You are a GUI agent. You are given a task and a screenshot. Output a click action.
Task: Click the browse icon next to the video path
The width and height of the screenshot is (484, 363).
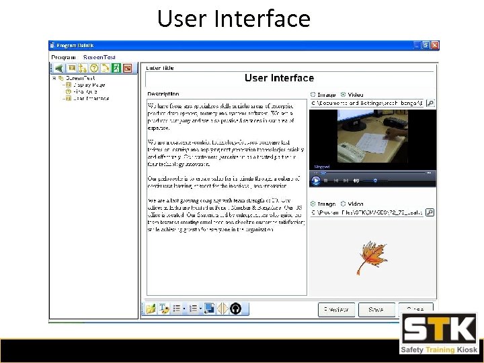coord(430,103)
